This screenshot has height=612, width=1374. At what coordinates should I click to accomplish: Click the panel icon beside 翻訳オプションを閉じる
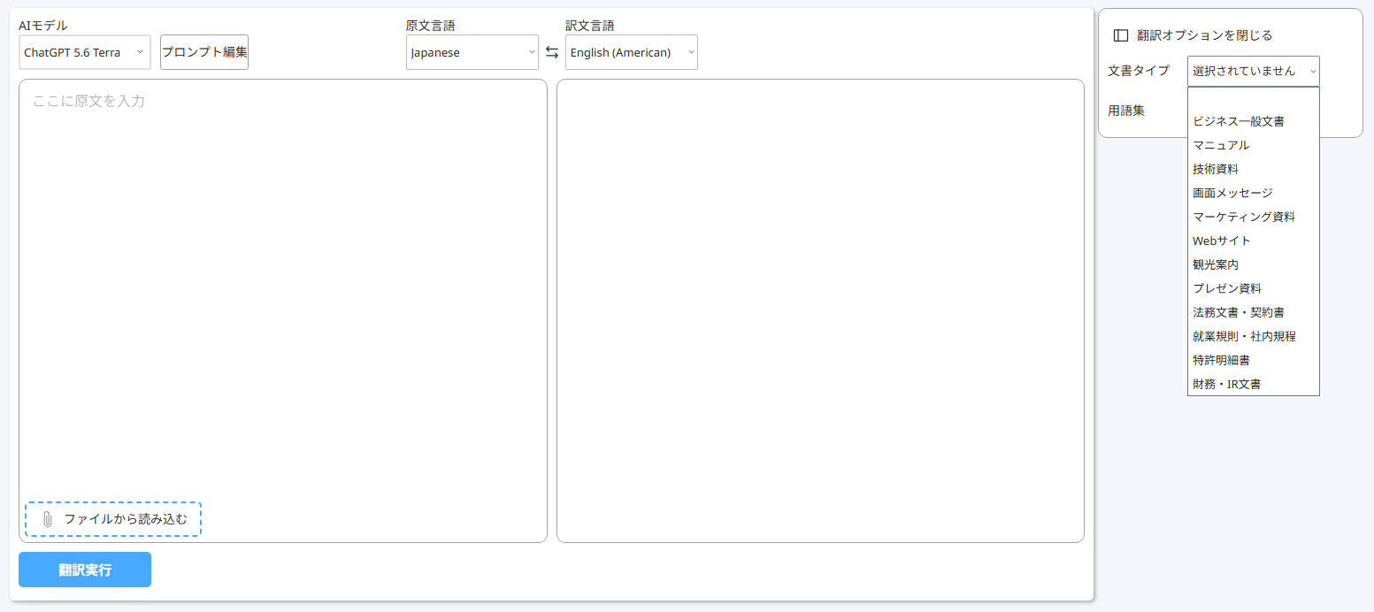[x=1121, y=35]
